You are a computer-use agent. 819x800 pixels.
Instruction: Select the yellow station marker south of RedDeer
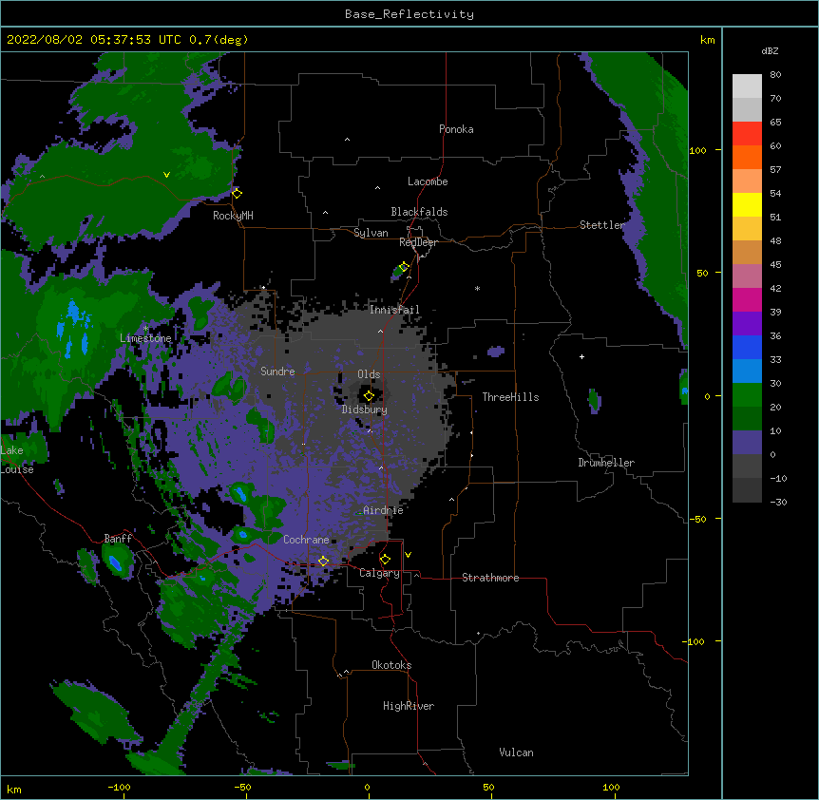[x=404, y=267]
